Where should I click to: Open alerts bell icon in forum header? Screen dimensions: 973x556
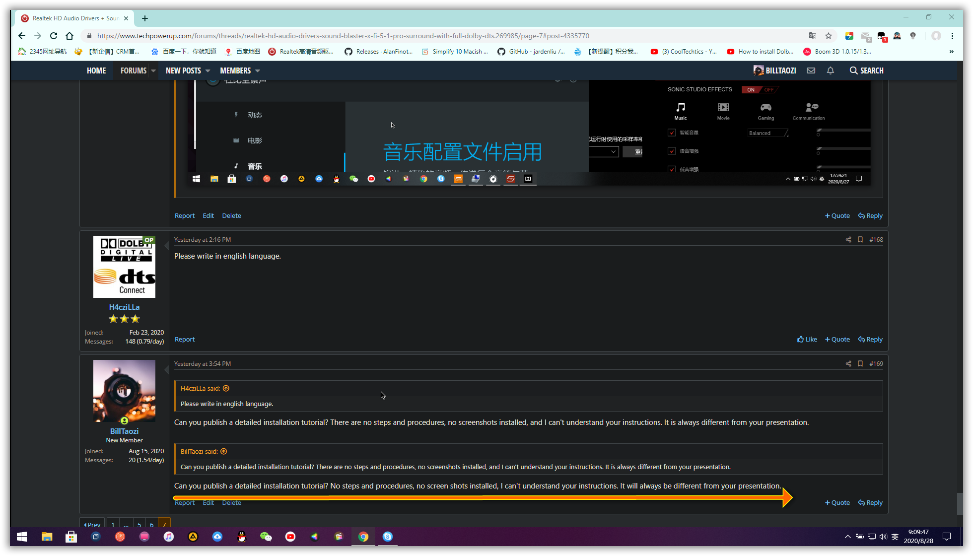[x=831, y=70]
